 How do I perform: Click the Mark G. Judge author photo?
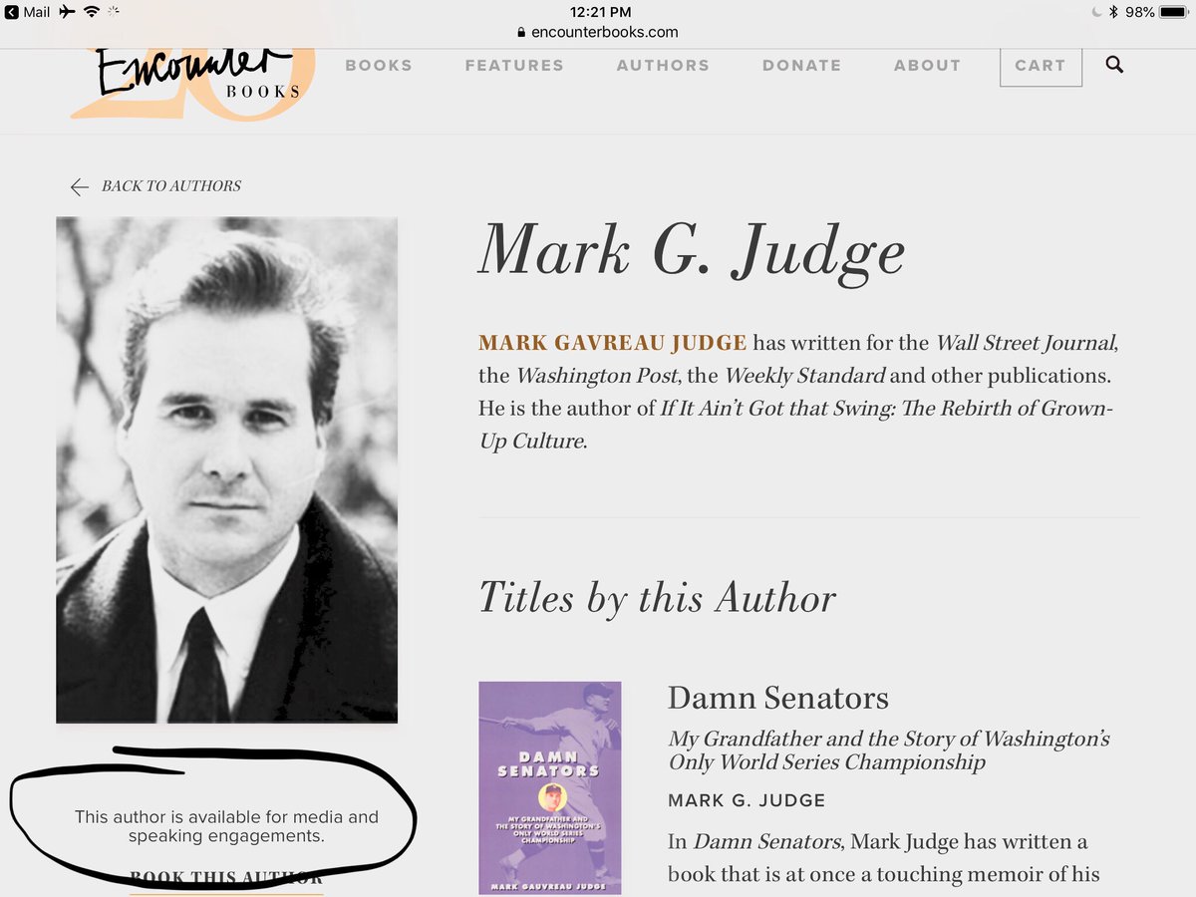tap(227, 469)
